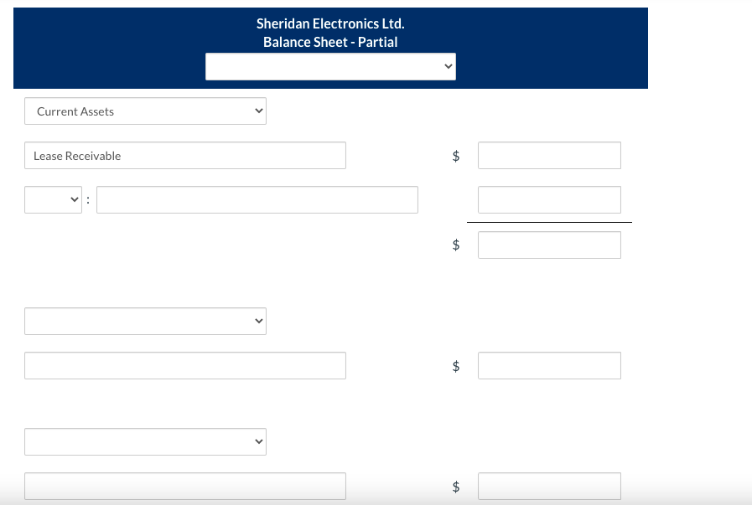Click the amount field in the middle section row
752x505 pixels.
(x=550, y=366)
